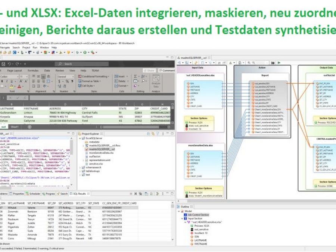This screenshot has width=336, height=252.
Task: Click the Analyze Data icon
Action: [156, 81]
